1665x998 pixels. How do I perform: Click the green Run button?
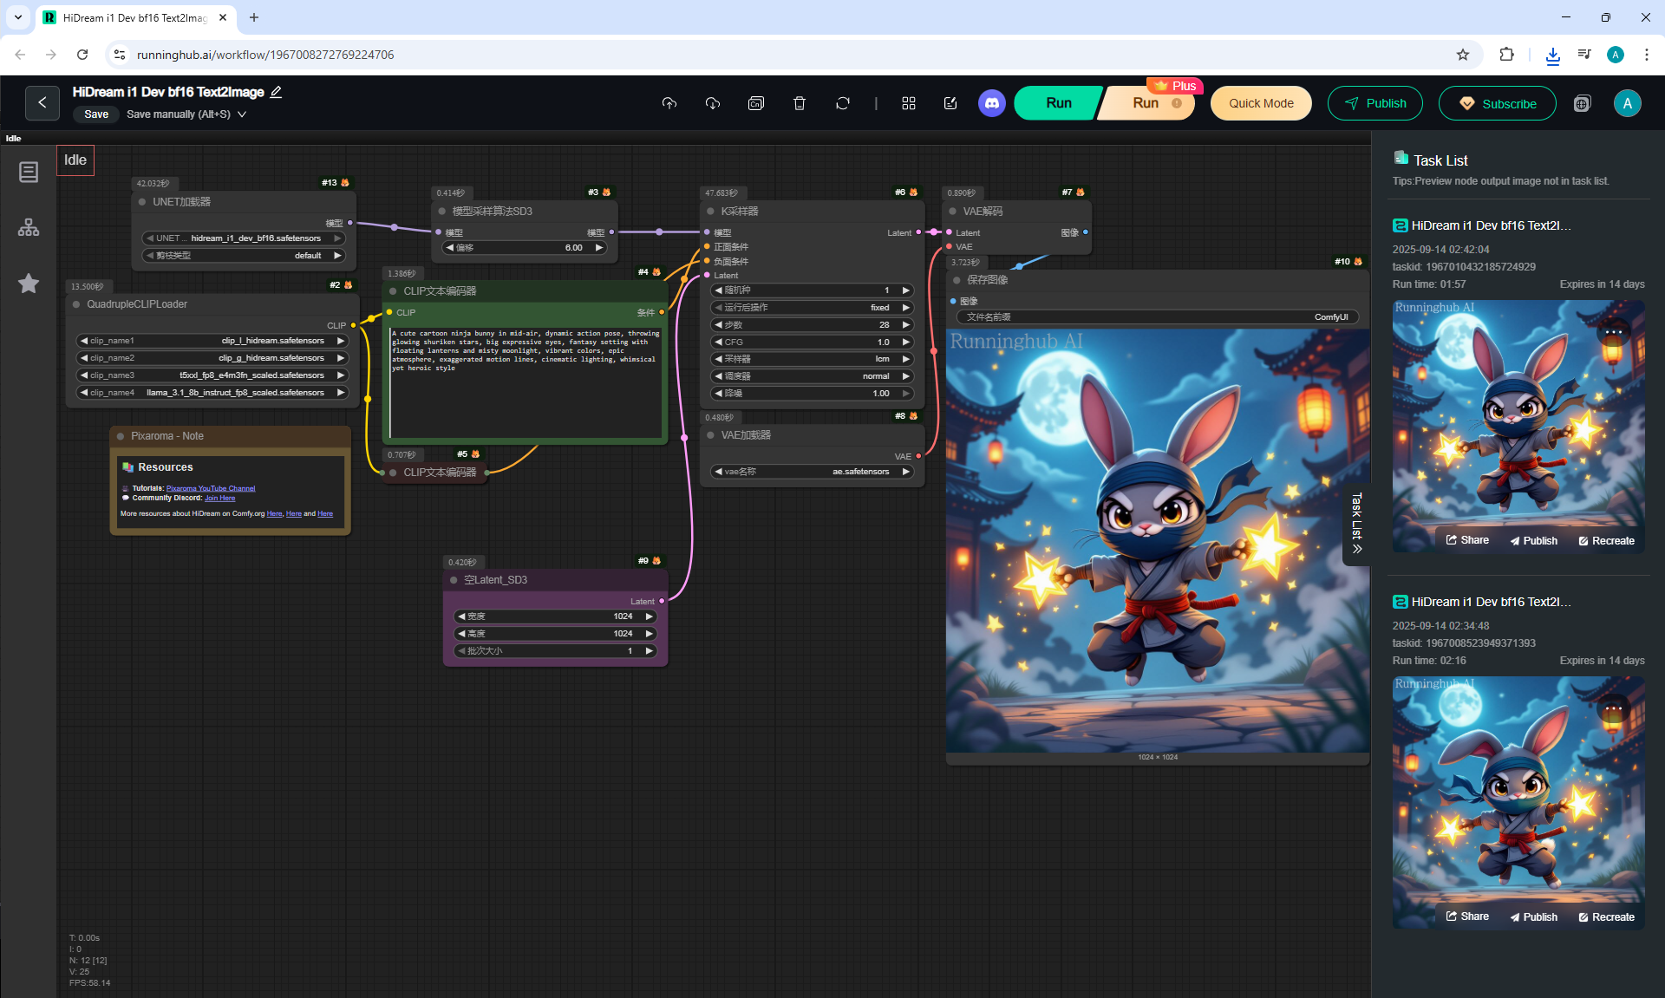coord(1058,103)
